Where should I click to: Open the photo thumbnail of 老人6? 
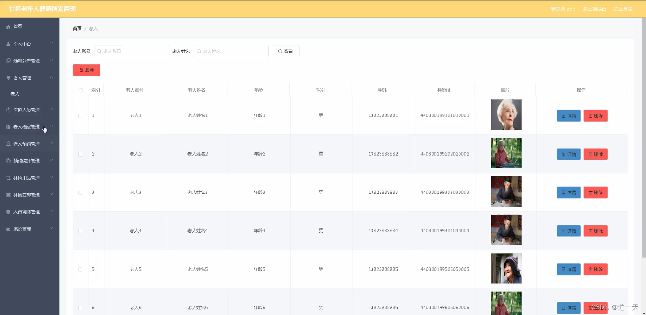(x=506, y=303)
